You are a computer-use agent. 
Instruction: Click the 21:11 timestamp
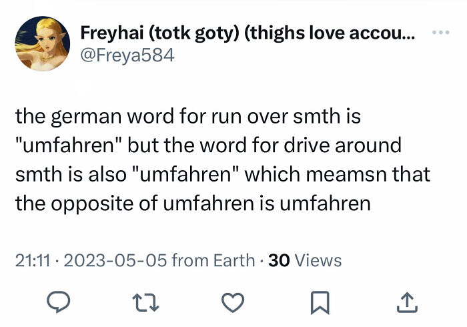31,260
